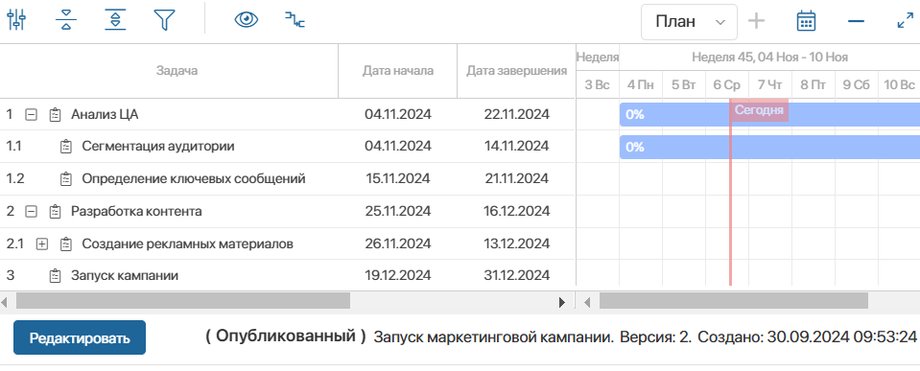Click end date 21.11.2024
Image resolution: width=920 pixels, height=371 pixels.
pyautogui.click(x=517, y=178)
